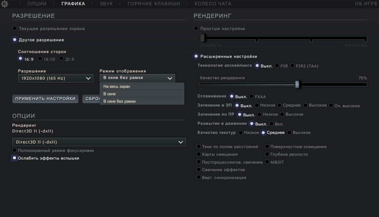Set upscaling technology to FSR
This screenshot has width=379, height=217.
pyautogui.click(x=277, y=65)
